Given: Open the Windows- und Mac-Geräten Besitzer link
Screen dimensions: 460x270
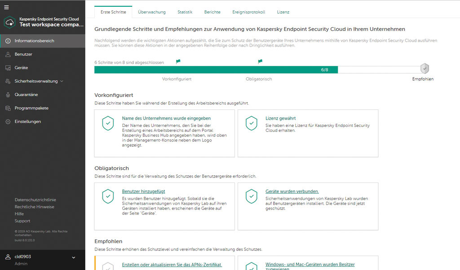Looking at the screenshot, I should pyautogui.click(x=310, y=266).
